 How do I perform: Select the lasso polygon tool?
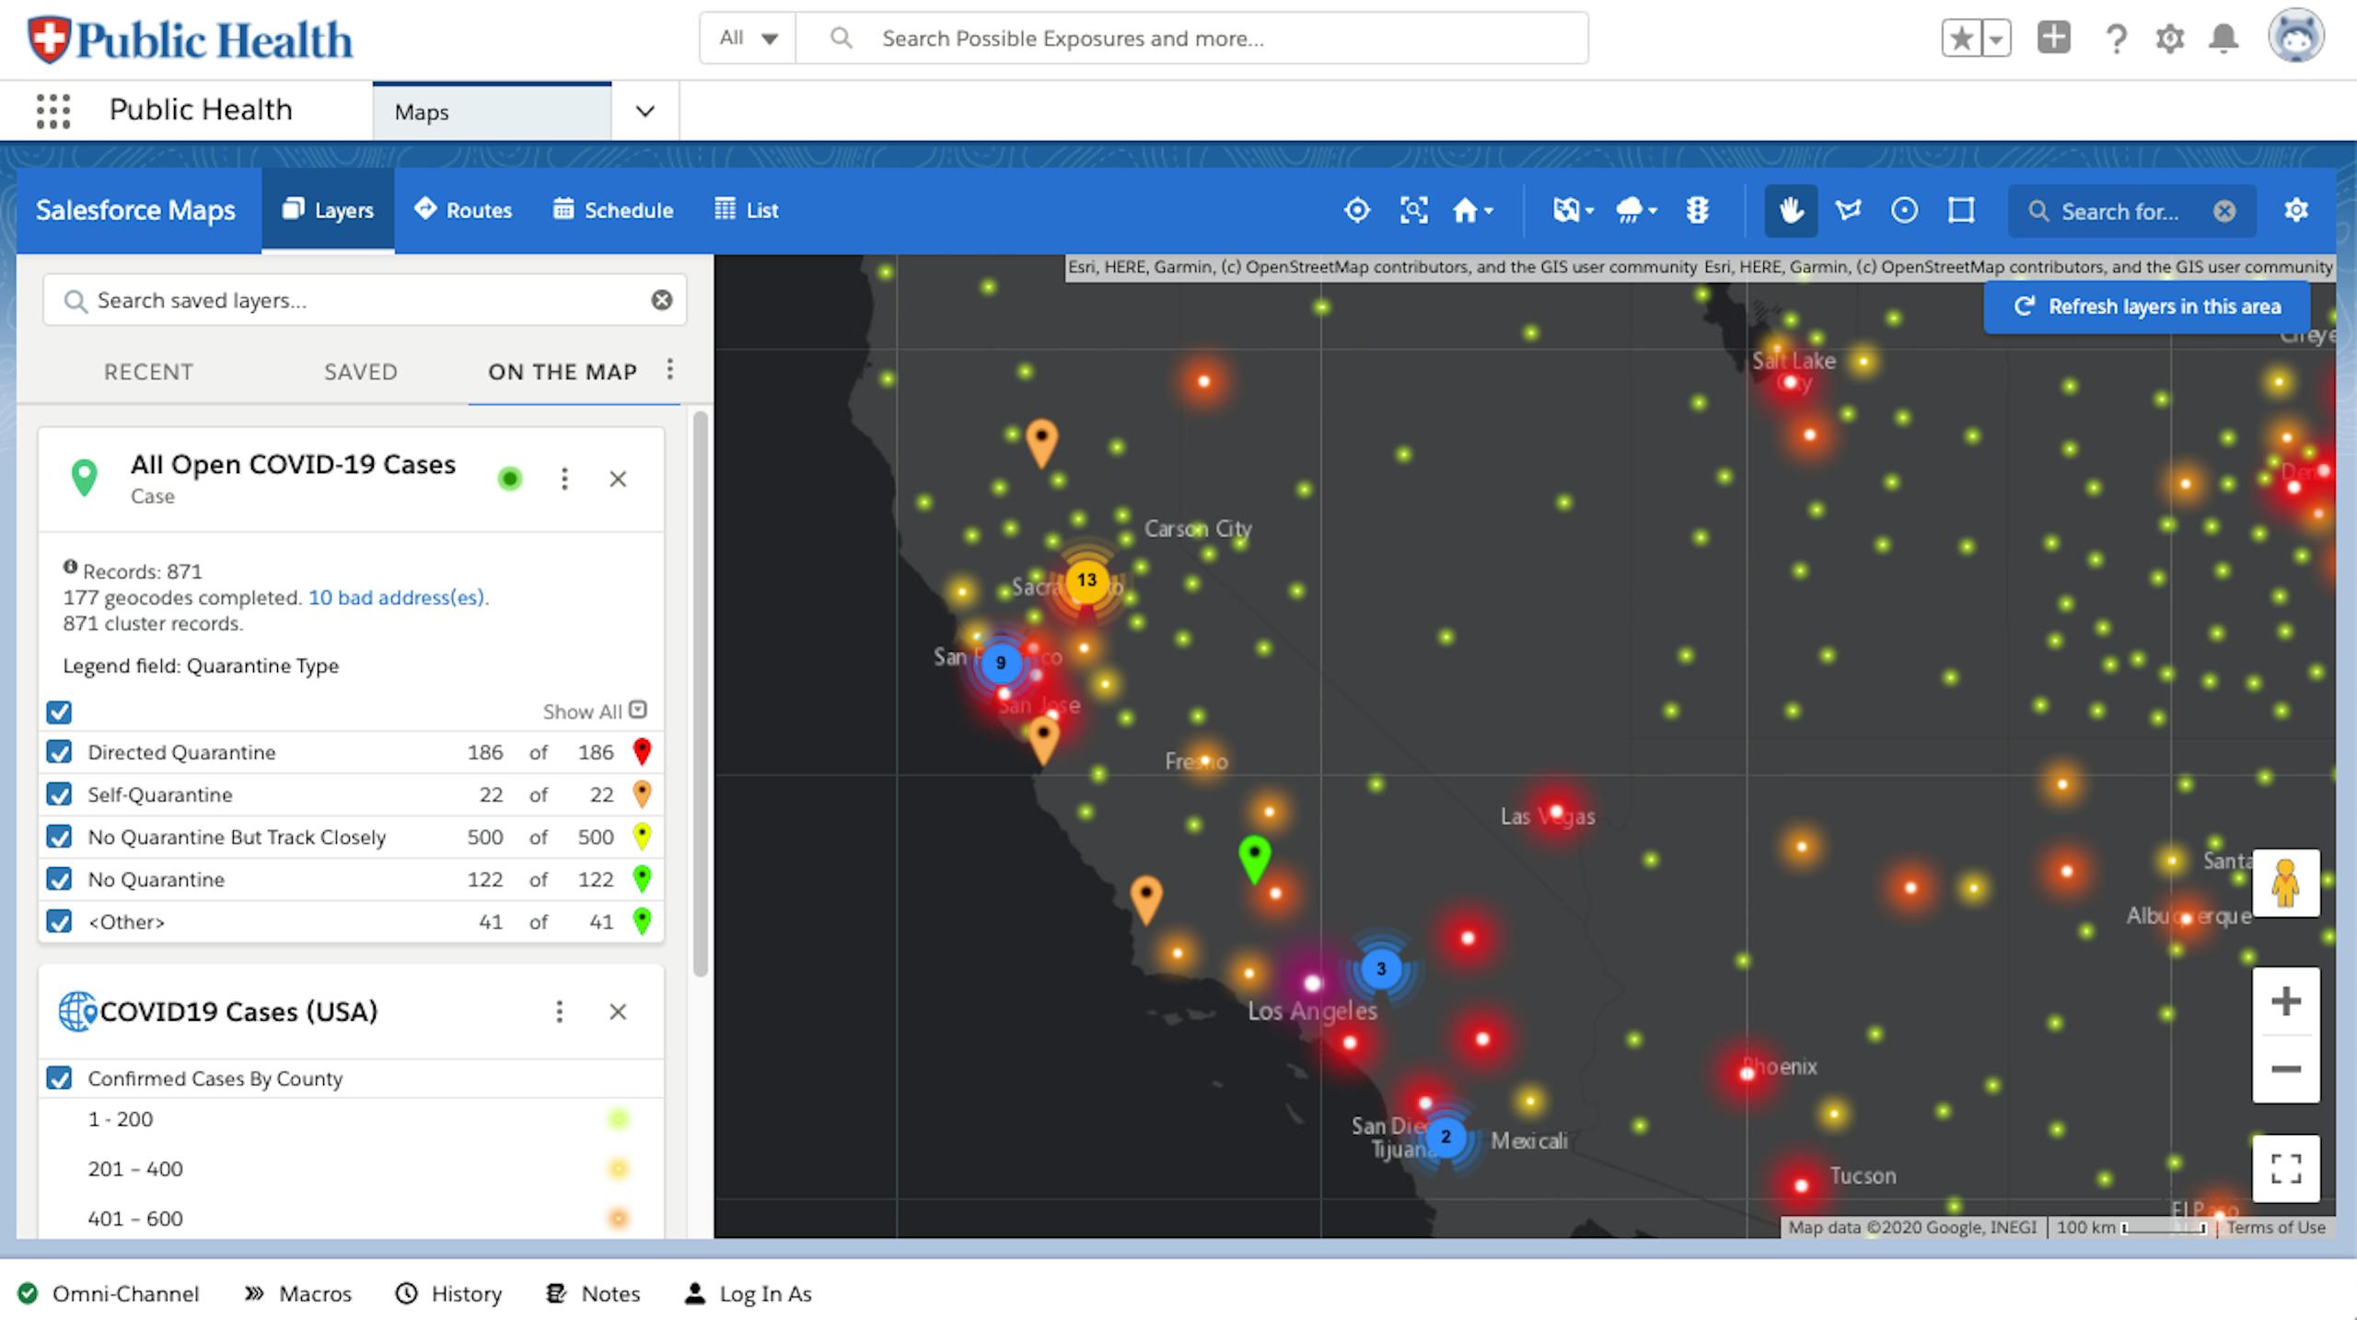point(1847,211)
